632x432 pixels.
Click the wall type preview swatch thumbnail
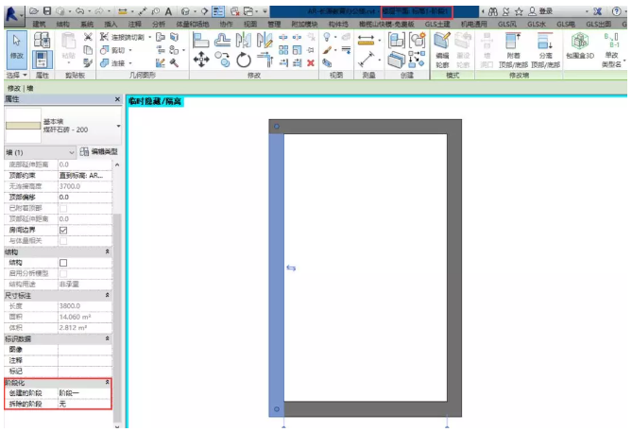click(23, 126)
